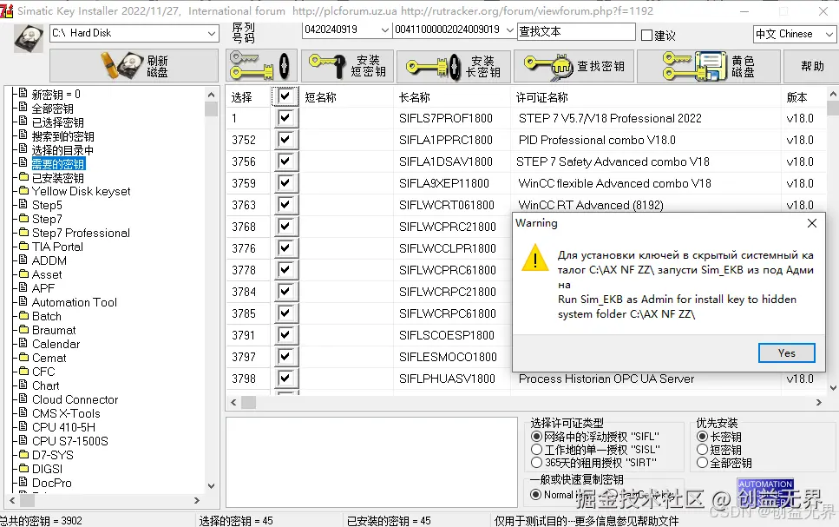This screenshot has height=527, width=839.
Task: Click the CFC folder icon
Action: point(23,371)
